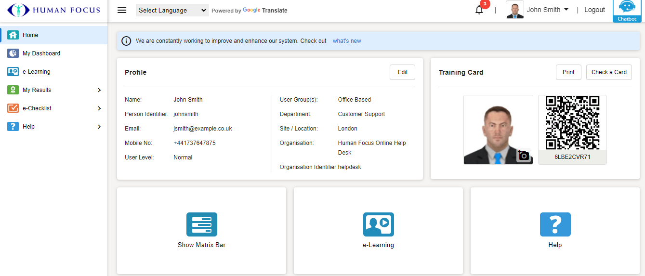The height and width of the screenshot is (276, 645).
Task: Open the e-Learning tile icon
Action: click(378, 224)
